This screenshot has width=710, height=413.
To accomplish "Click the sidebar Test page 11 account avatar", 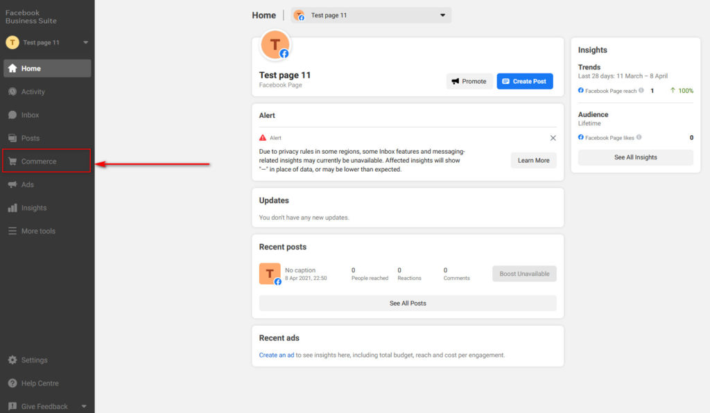I will click(12, 42).
